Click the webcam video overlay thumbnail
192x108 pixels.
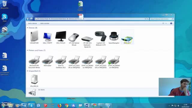click(x=175, y=87)
